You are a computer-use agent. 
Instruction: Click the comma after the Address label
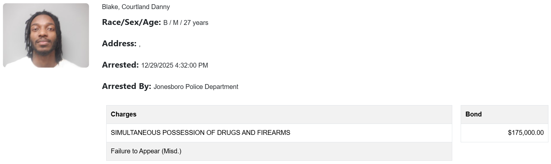(140, 45)
